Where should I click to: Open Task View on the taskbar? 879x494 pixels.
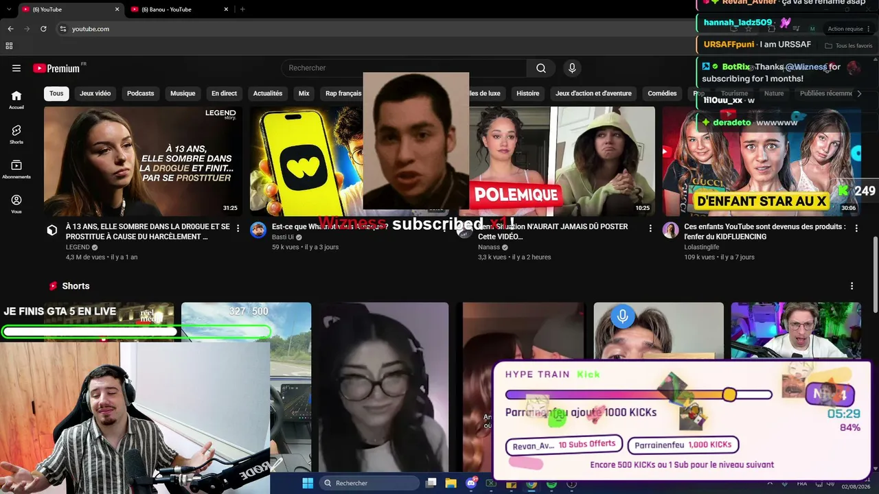(x=431, y=483)
